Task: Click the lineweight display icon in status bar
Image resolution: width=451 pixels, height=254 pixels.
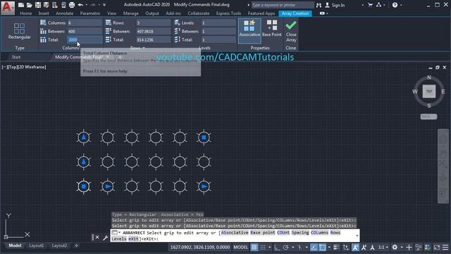Action: (336, 247)
